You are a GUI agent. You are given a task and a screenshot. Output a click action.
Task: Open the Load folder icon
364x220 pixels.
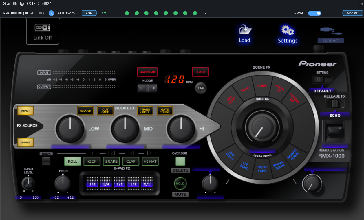point(245,30)
